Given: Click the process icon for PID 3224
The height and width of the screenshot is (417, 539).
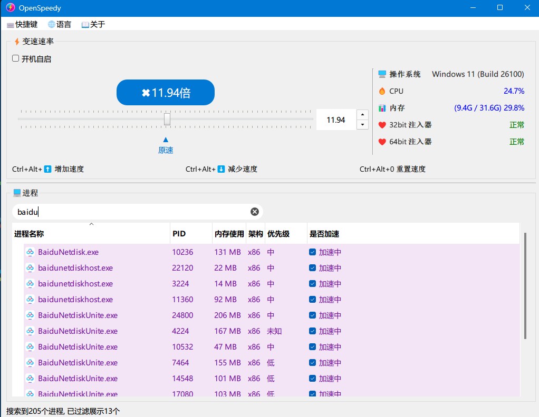Looking at the screenshot, I should [x=30, y=284].
